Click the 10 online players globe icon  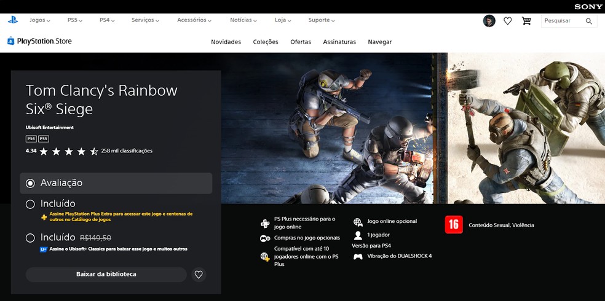click(x=264, y=256)
